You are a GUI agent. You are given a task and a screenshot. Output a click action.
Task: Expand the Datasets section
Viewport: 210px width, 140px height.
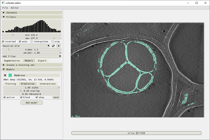click(x=32, y=13)
